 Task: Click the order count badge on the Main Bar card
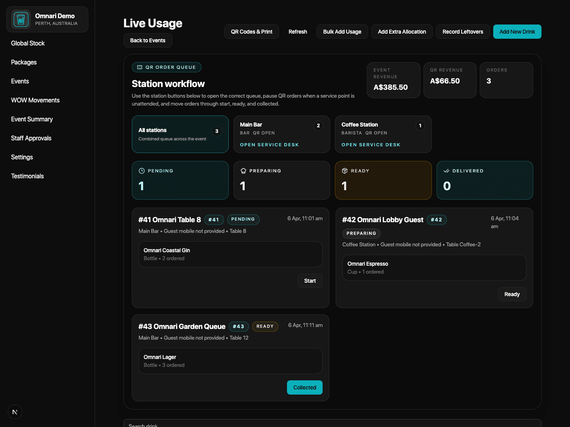(318, 125)
